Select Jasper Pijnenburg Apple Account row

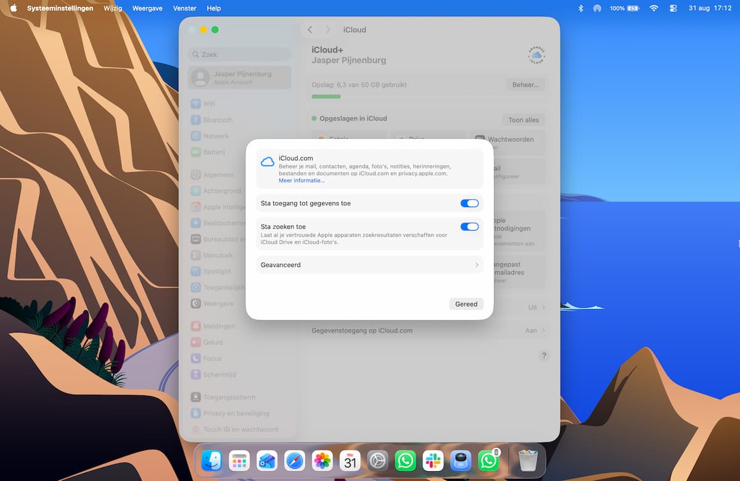pos(239,77)
